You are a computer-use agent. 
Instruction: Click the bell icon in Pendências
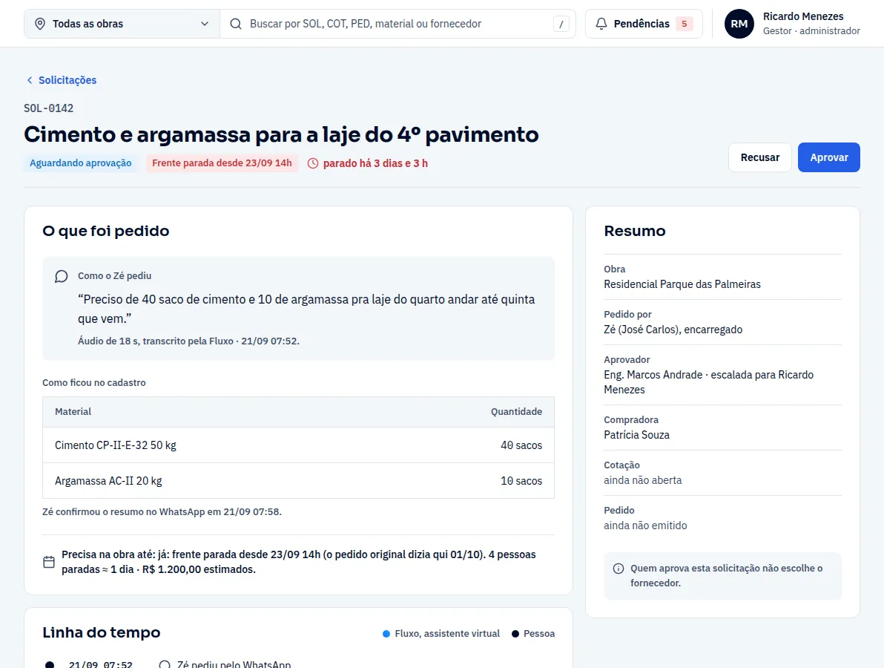pos(601,24)
